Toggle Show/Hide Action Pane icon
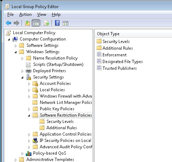The image size is (172, 162). tap(66, 23)
